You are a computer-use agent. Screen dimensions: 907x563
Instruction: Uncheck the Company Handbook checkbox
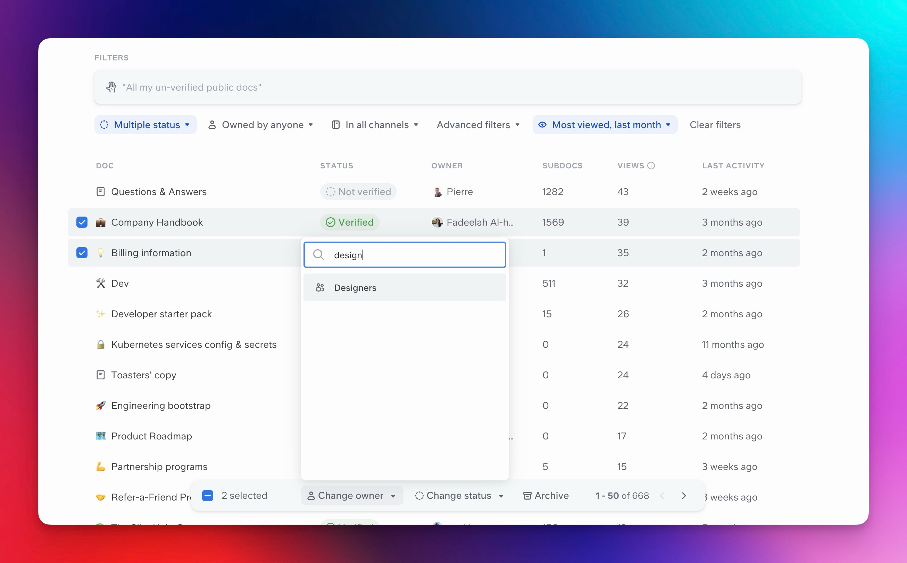[82, 222]
